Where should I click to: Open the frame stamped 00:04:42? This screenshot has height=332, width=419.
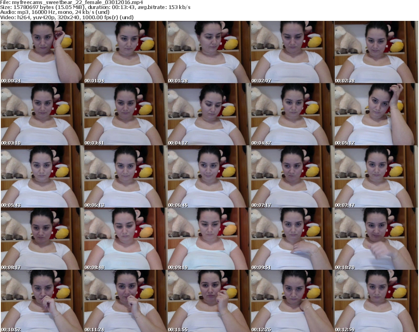coord(292,114)
